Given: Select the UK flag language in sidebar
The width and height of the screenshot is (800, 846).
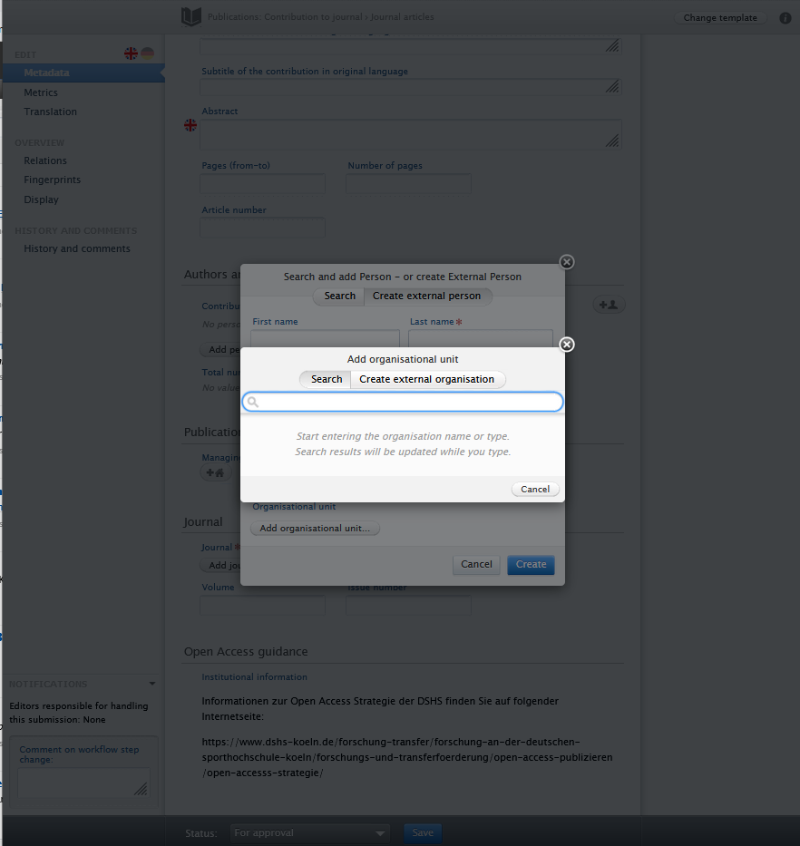Looking at the screenshot, I should tap(132, 54).
